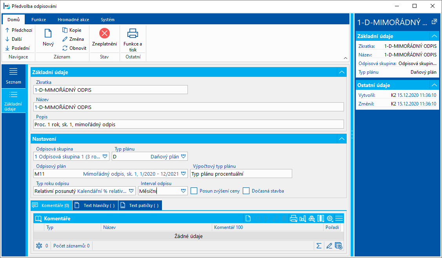Click into the Popis field
442x258 pixels.
point(189,124)
